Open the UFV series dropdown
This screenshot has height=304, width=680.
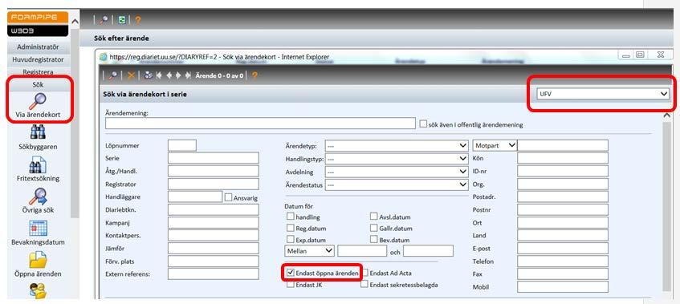pyautogui.click(x=602, y=94)
